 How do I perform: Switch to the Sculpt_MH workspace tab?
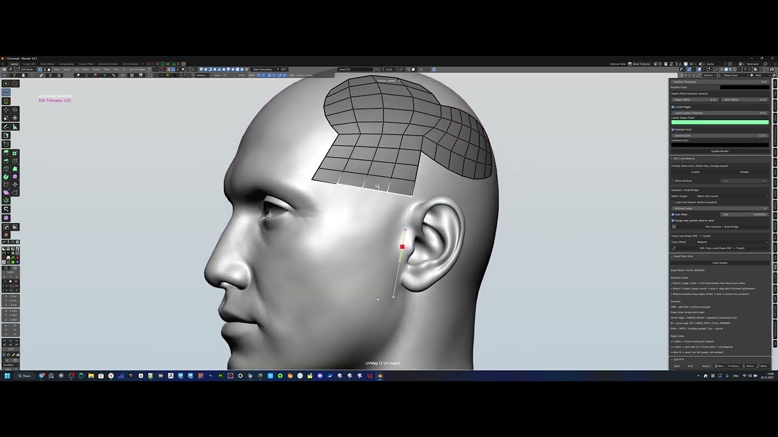29,64
